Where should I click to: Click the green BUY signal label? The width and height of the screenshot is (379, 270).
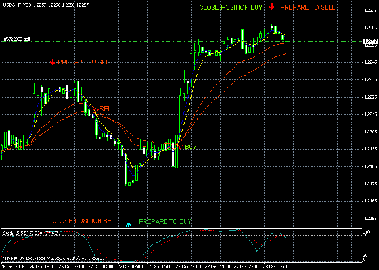[x=190, y=146]
